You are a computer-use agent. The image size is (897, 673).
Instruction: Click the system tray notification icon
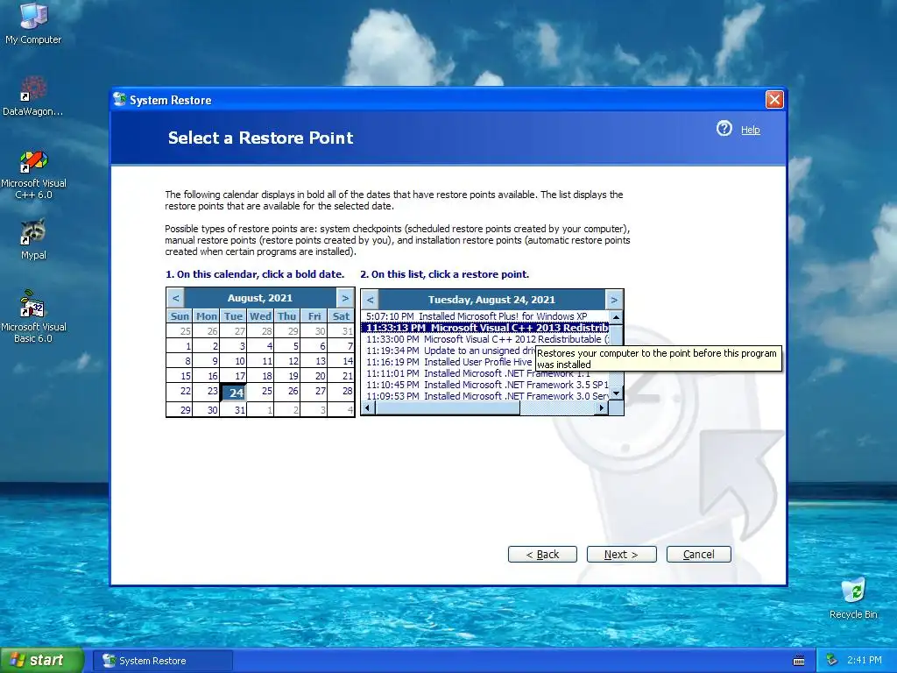pyautogui.click(x=831, y=661)
